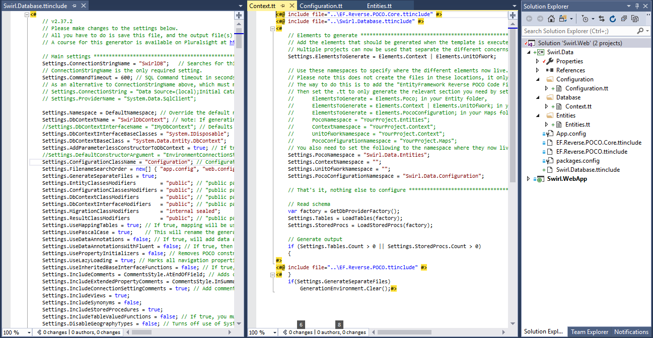Click the Forward navigation arrow in Solution Explorer
Viewport: 653px width, 338px height.
click(540, 19)
